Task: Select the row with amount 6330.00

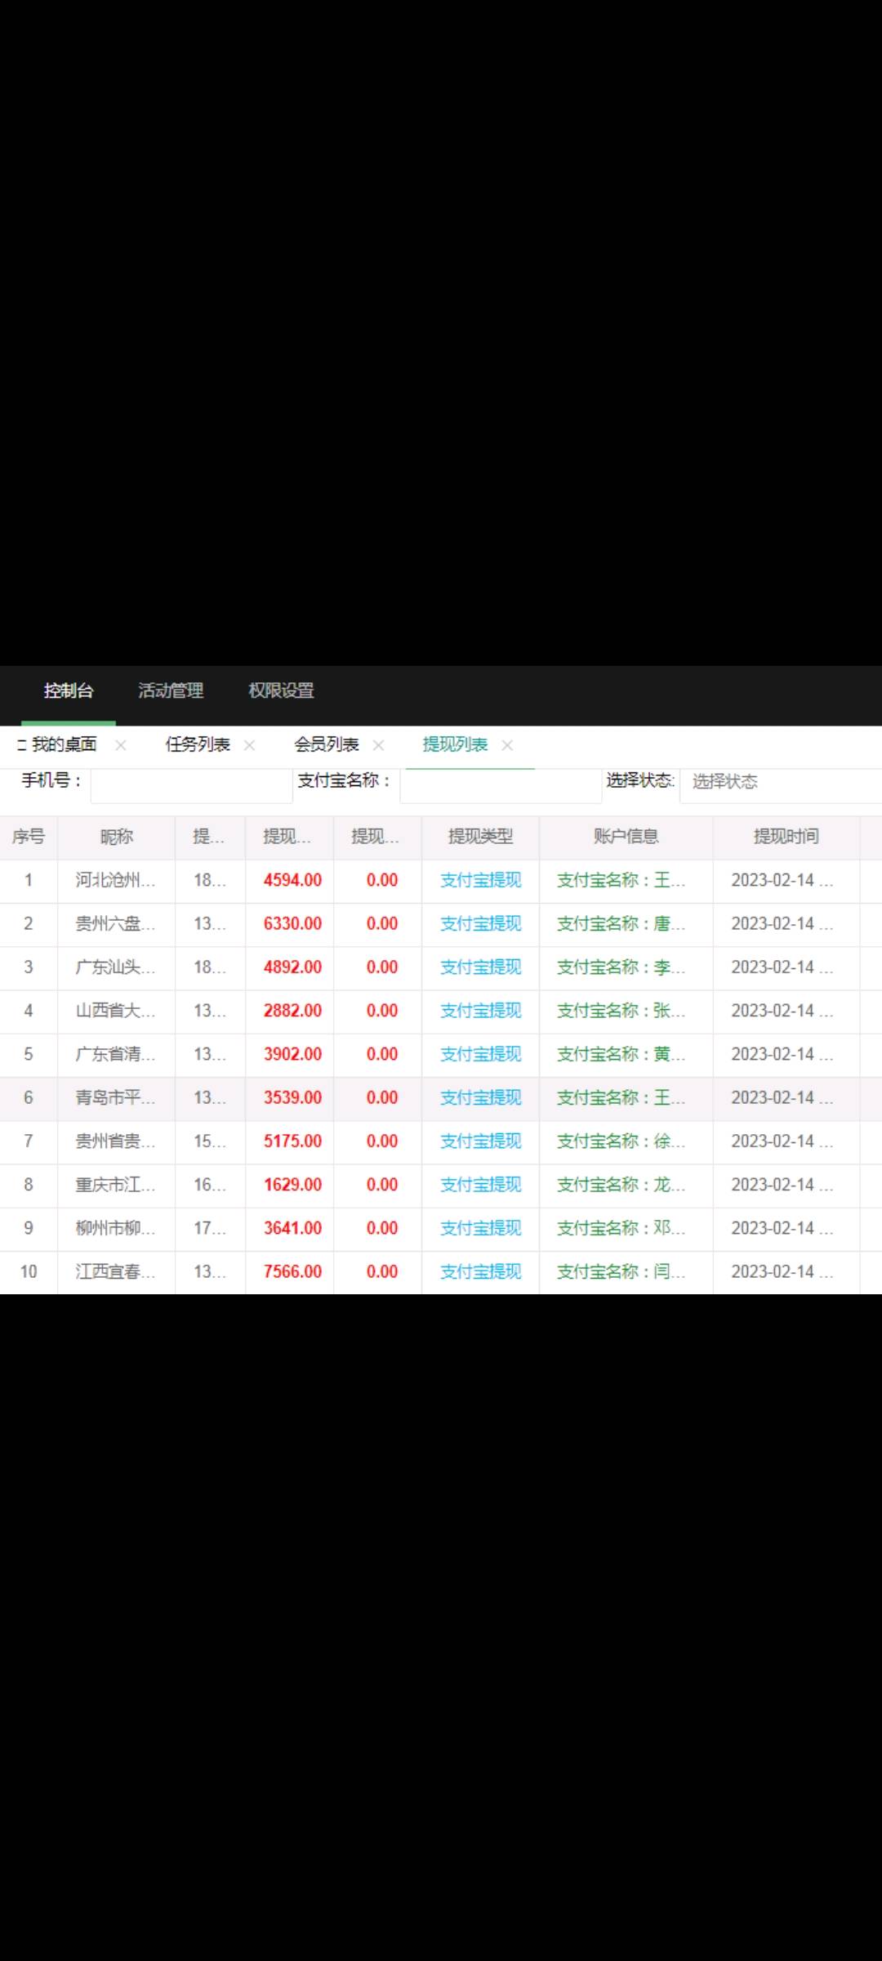Action: [292, 924]
